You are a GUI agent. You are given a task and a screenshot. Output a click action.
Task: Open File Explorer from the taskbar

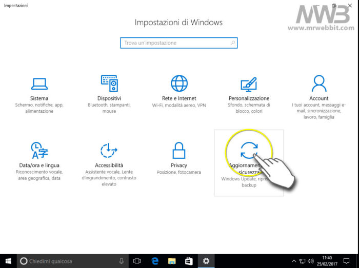tap(172, 261)
